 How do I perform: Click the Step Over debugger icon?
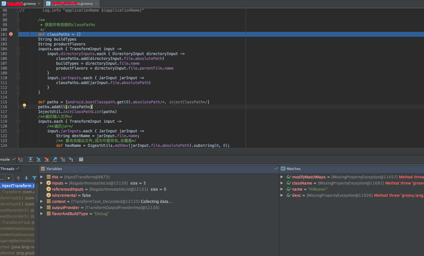pyautogui.click(x=31, y=159)
